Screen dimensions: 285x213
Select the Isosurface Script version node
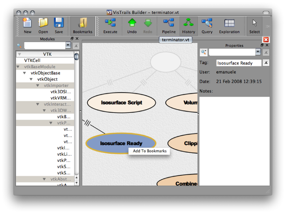[121, 103]
